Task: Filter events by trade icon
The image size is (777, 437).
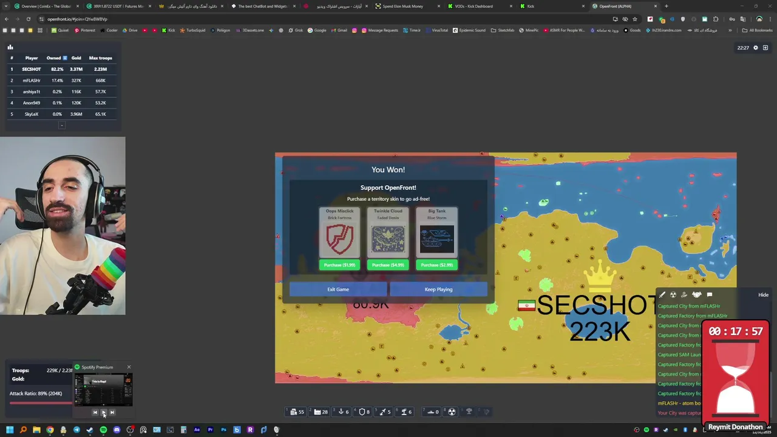Action: [x=684, y=295]
